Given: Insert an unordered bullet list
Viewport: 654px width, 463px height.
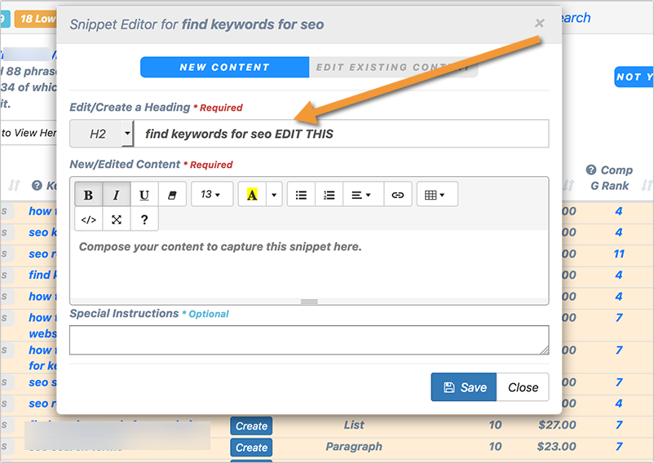Looking at the screenshot, I should point(301,195).
